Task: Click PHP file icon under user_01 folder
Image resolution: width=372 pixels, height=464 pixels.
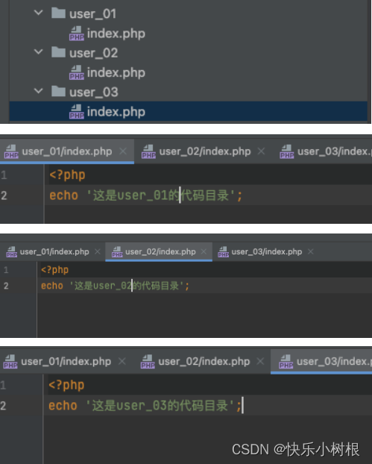Action: (77, 33)
